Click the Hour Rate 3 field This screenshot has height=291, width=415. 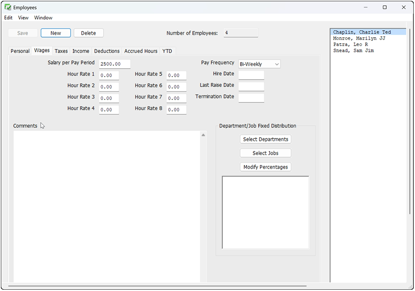109,98
